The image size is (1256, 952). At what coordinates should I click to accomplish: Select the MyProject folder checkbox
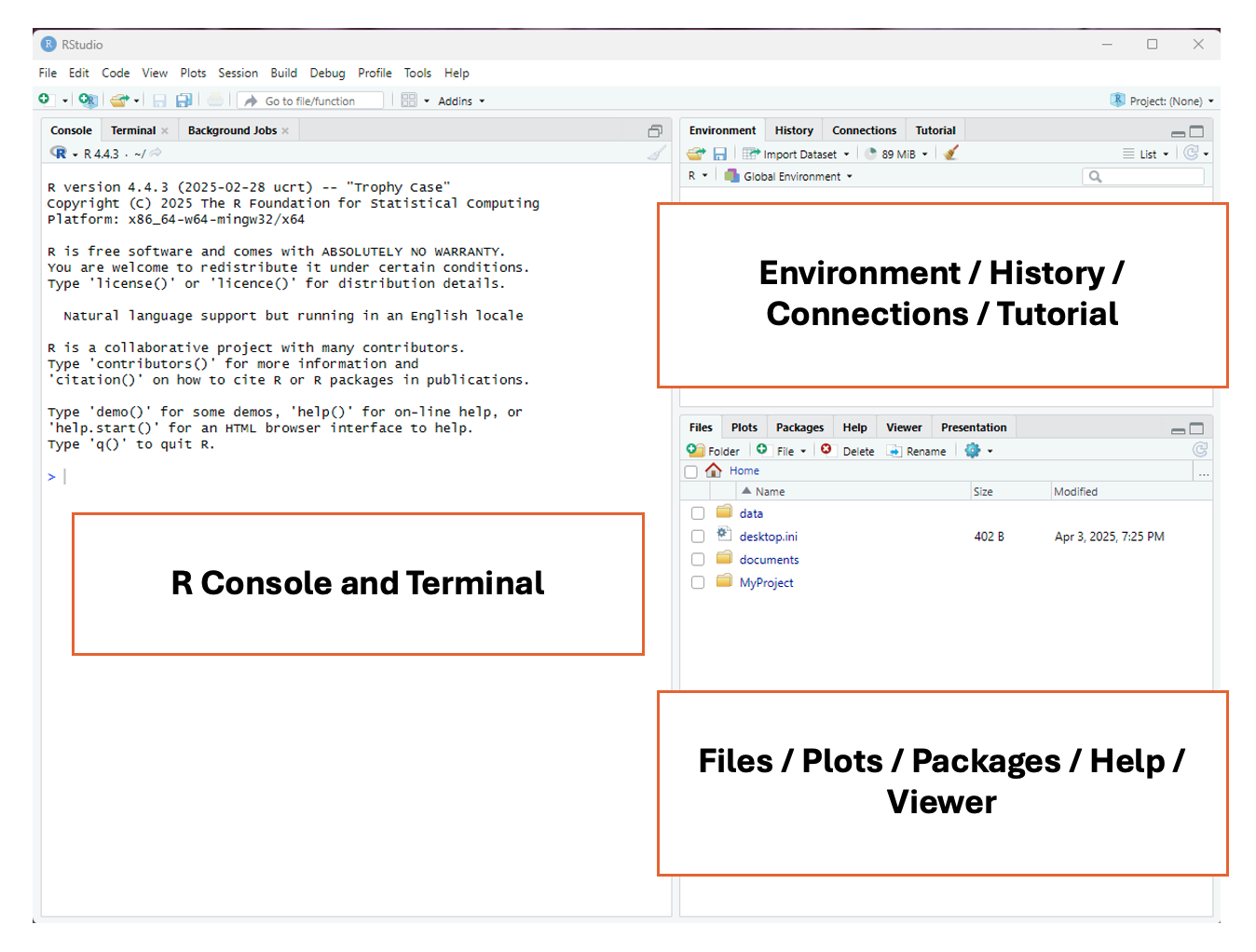tap(698, 582)
